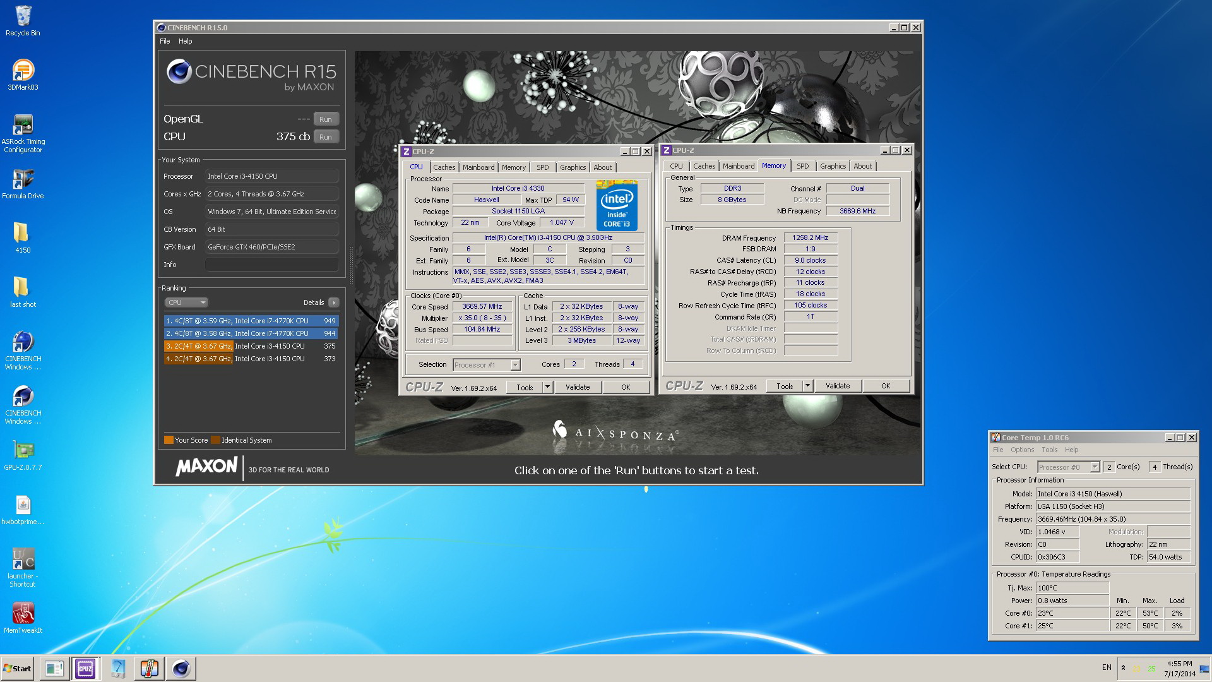Switch to Caches tab in left CPU-Z
The image size is (1212, 682).
pos(444,167)
